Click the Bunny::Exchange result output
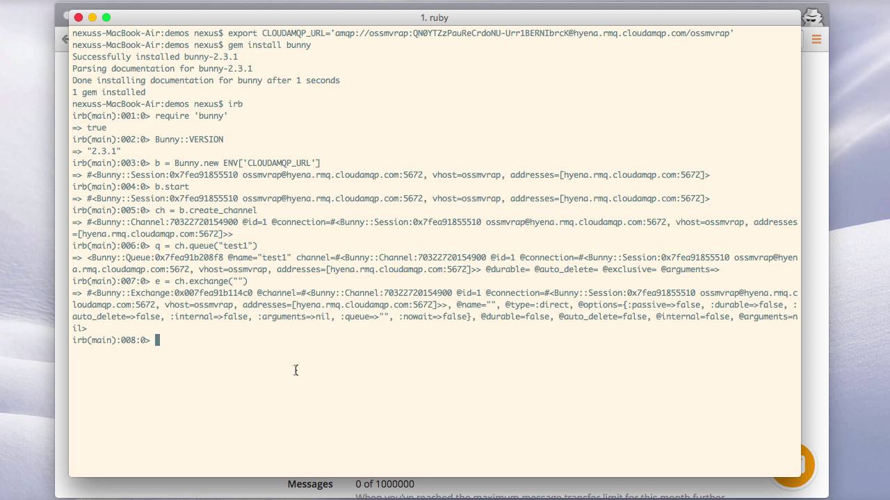Screen dimensions: 890x500 click(435, 310)
